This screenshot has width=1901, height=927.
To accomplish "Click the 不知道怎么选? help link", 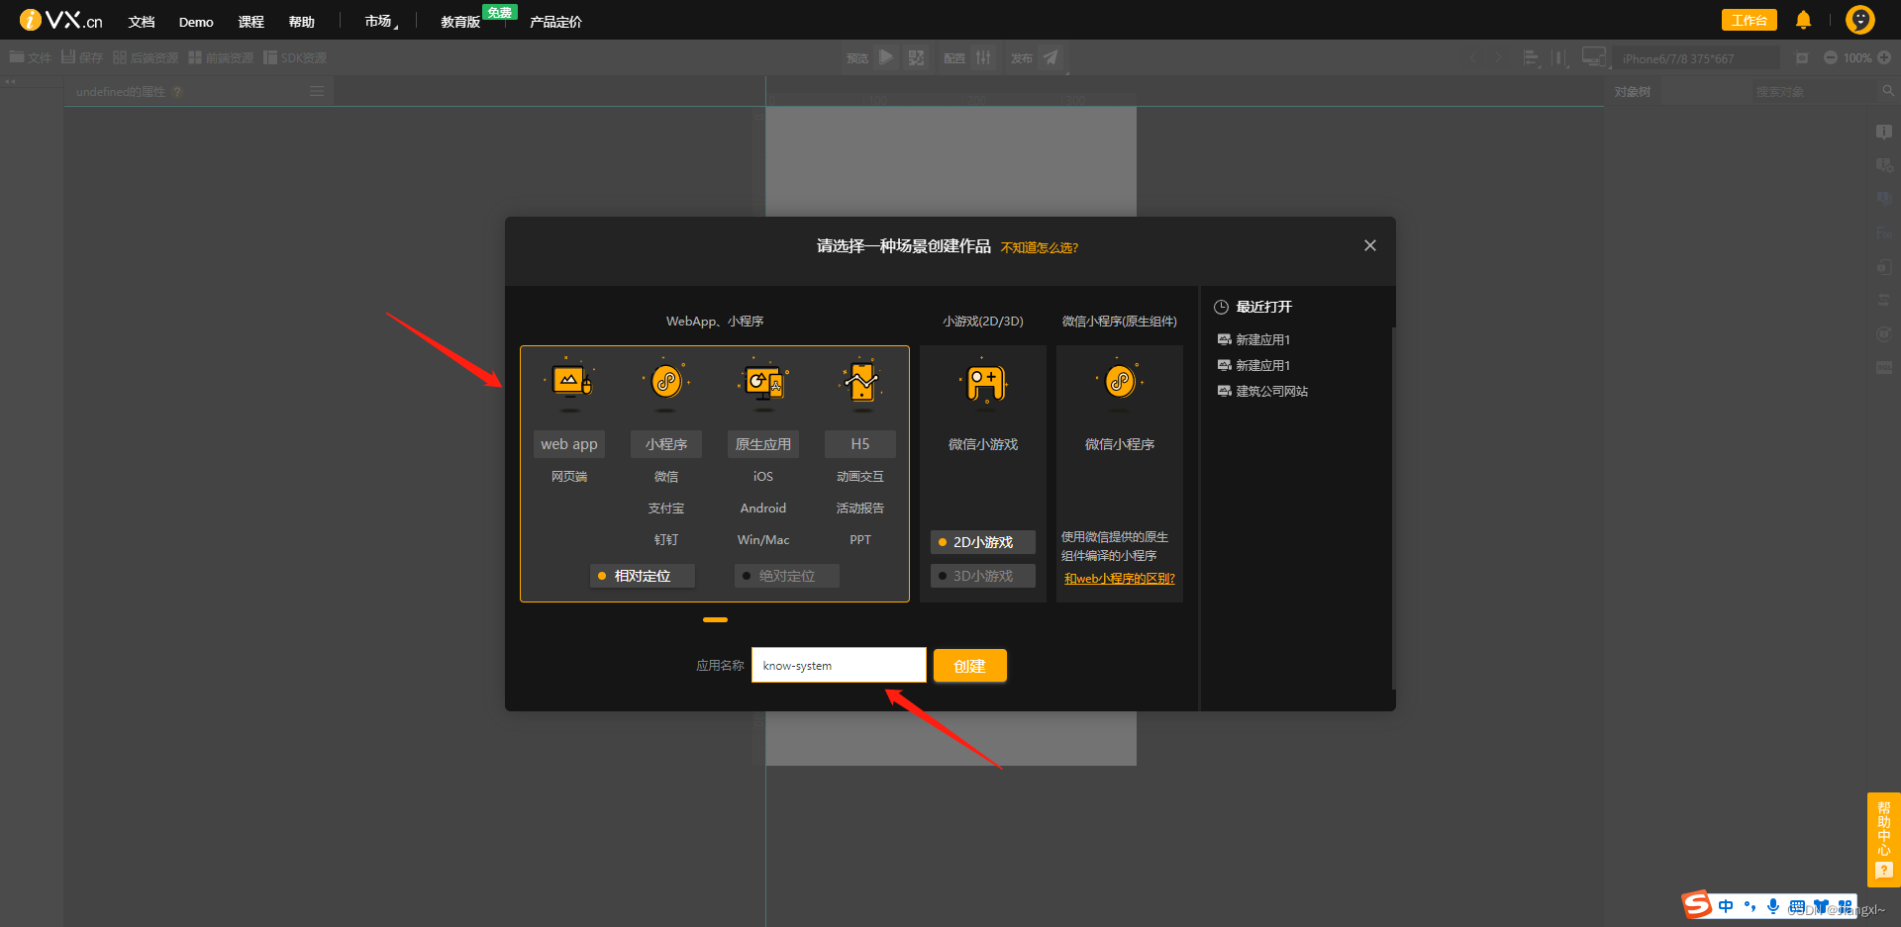I will (x=1040, y=247).
